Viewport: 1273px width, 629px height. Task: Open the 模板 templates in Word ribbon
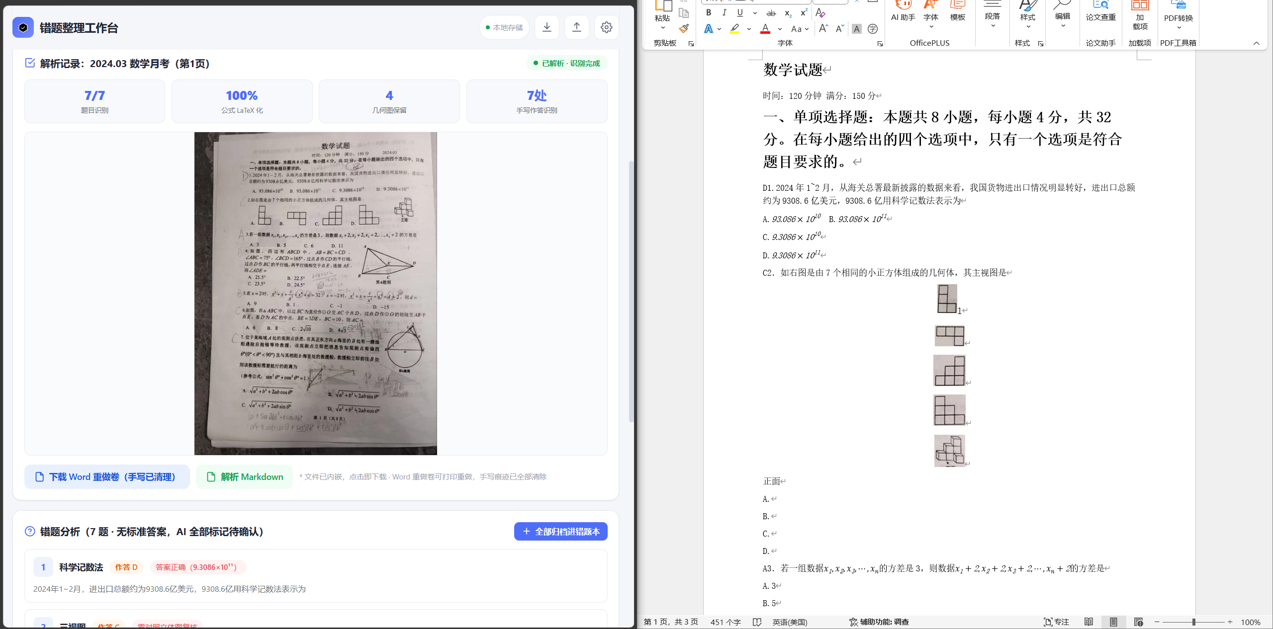[x=958, y=11]
